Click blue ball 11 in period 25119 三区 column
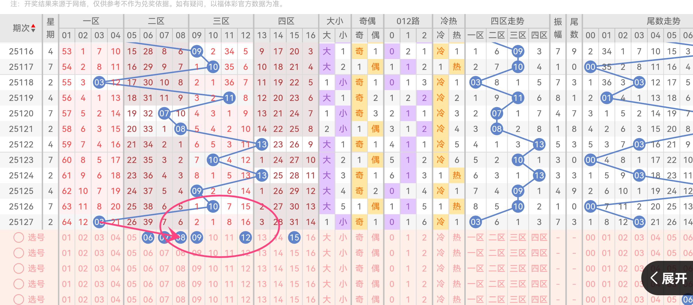 229,98
